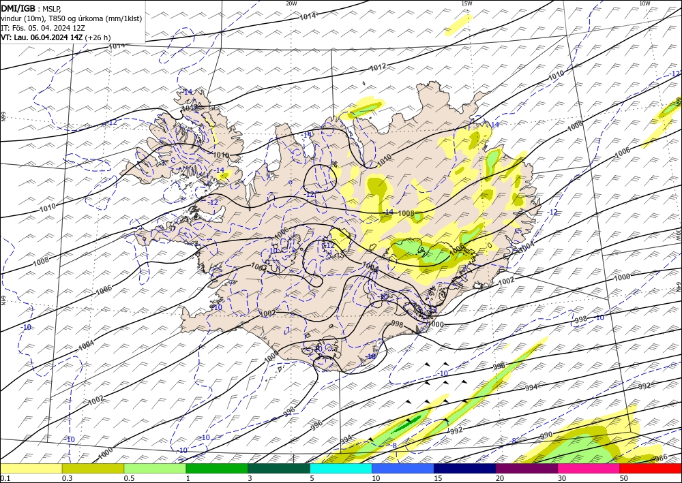Image resolution: width=682 pixels, height=483 pixels.
Task: Click the legend value '20'
Action: pos(500,478)
